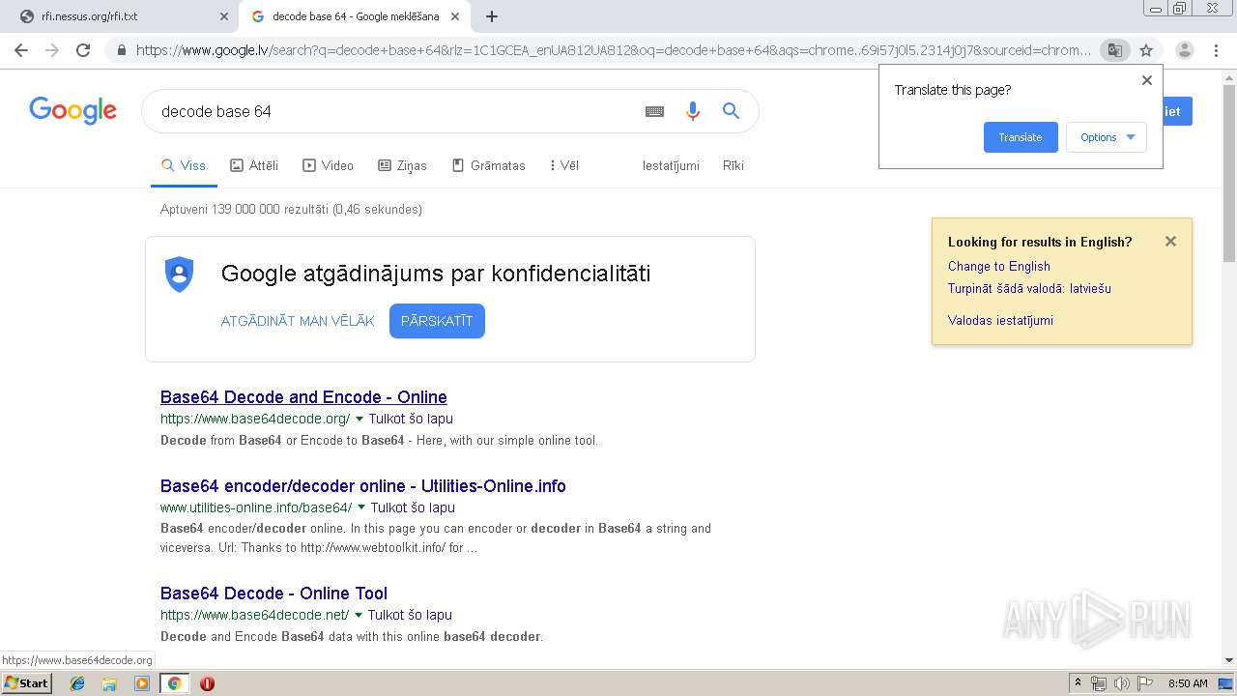Click the privacy shield icon
The width and height of the screenshot is (1237, 696).
(x=179, y=274)
